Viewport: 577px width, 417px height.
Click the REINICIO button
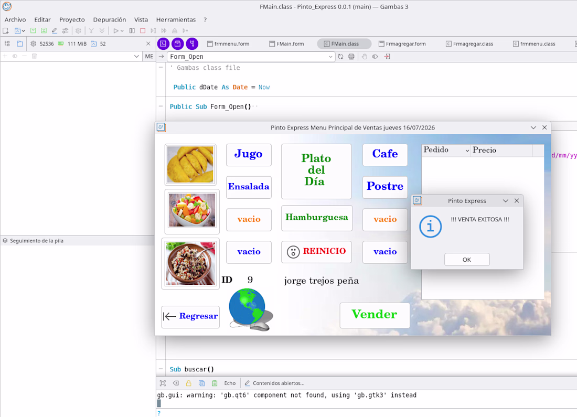[x=316, y=252]
